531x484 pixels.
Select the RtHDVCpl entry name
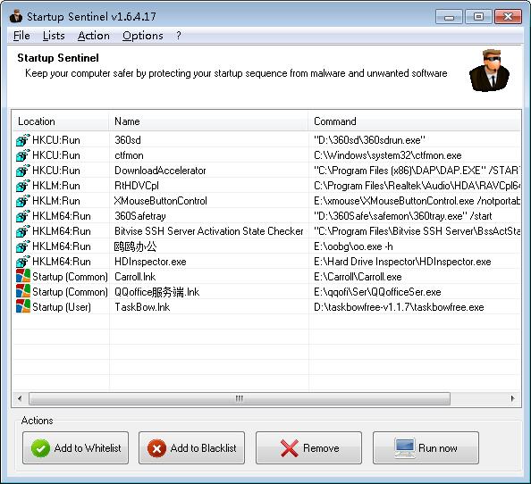pyautogui.click(x=137, y=186)
